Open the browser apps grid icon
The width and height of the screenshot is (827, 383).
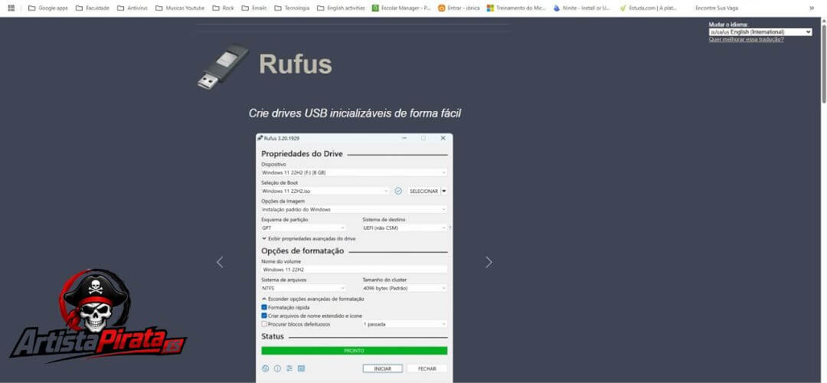[x=11, y=8]
